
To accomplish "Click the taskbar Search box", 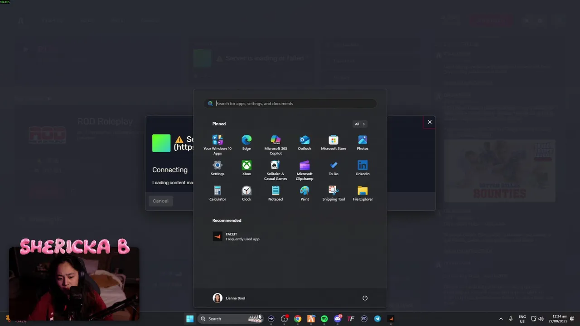I will [230, 319].
